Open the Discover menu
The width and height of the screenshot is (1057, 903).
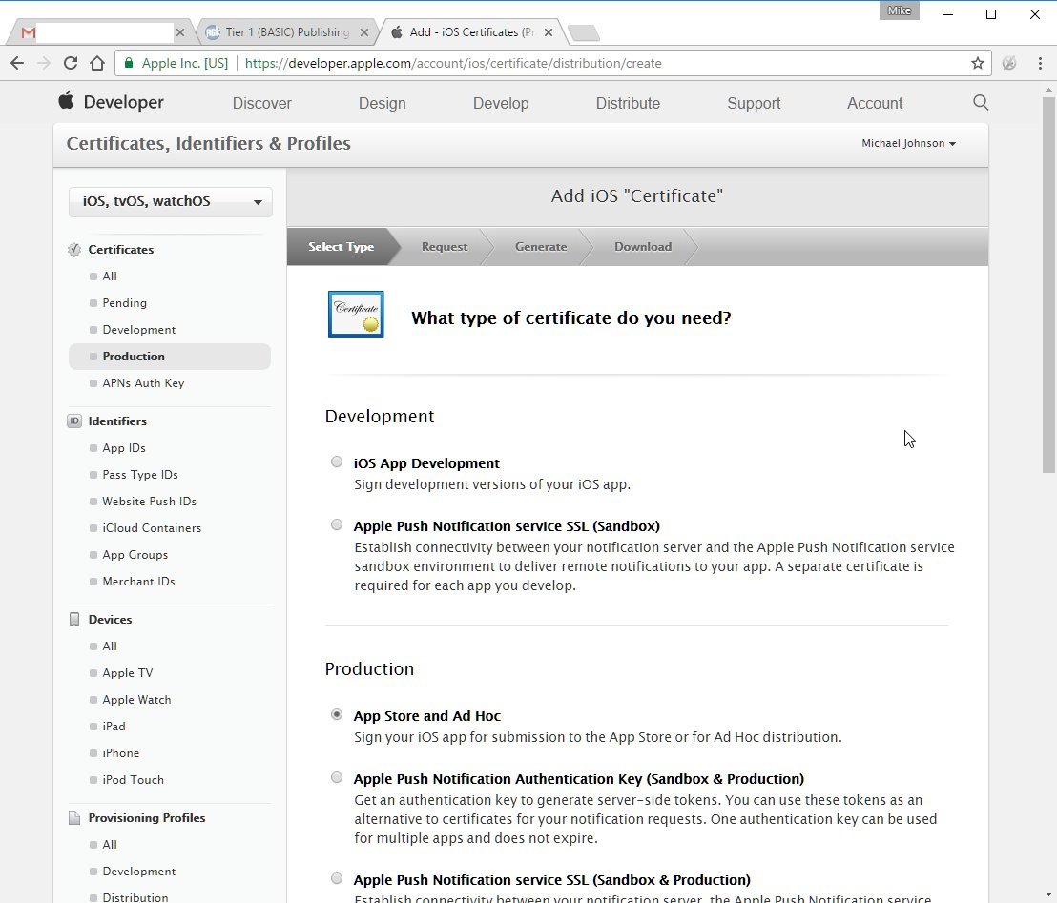tap(262, 103)
